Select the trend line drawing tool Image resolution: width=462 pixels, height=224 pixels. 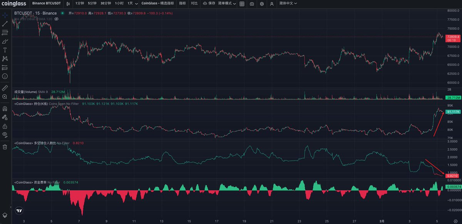[x=5, y=24]
